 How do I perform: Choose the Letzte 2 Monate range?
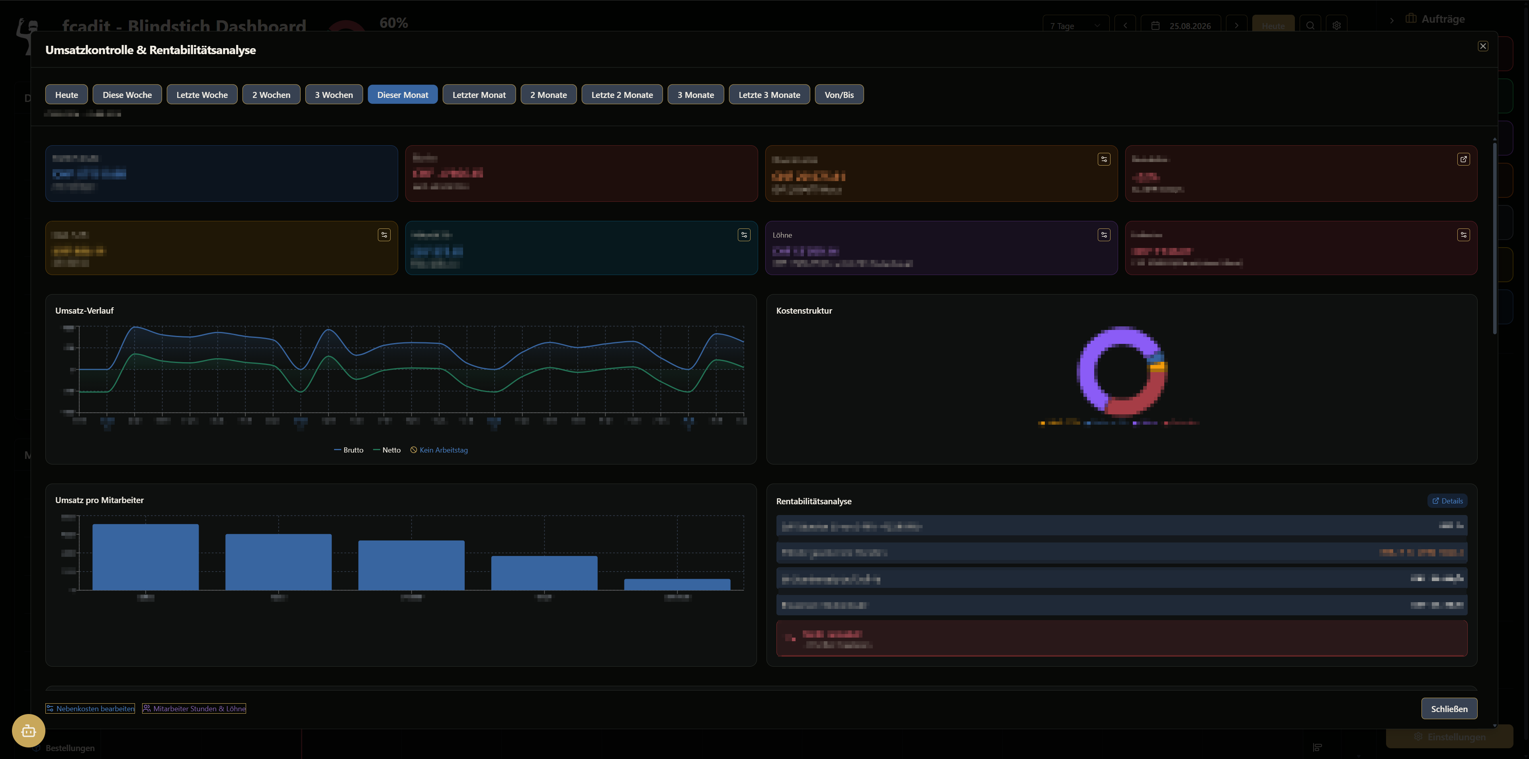coord(622,94)
